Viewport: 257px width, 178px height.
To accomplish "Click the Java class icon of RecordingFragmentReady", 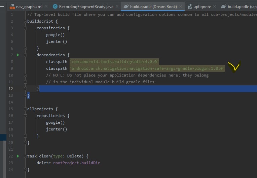I will tap(55, 6).
